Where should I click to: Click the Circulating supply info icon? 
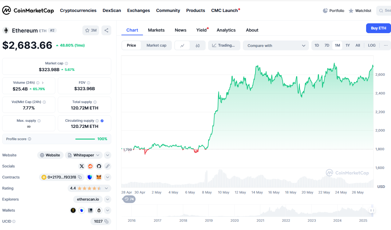(x=97, y=121)
